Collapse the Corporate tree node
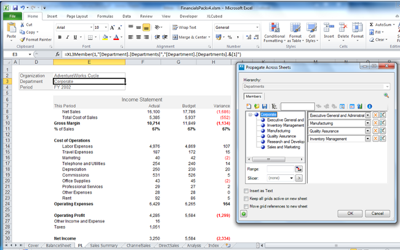The width and height of the screenshot is (400, 250). point(250,115)
